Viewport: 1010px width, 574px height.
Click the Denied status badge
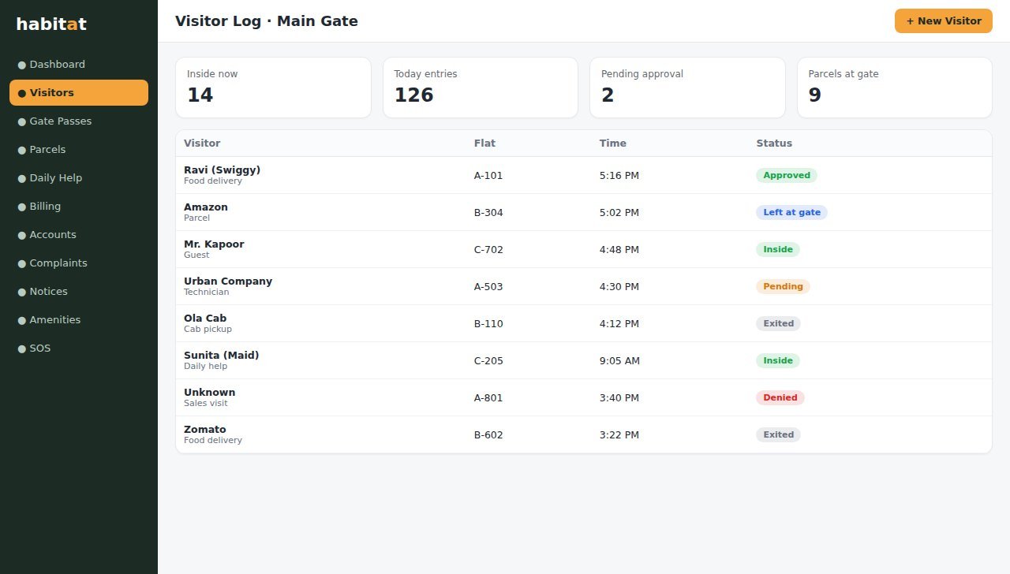(x=780, y=397)
